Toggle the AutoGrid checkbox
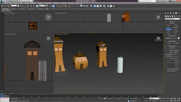This screenshot has height=102, width=181. 168,23
